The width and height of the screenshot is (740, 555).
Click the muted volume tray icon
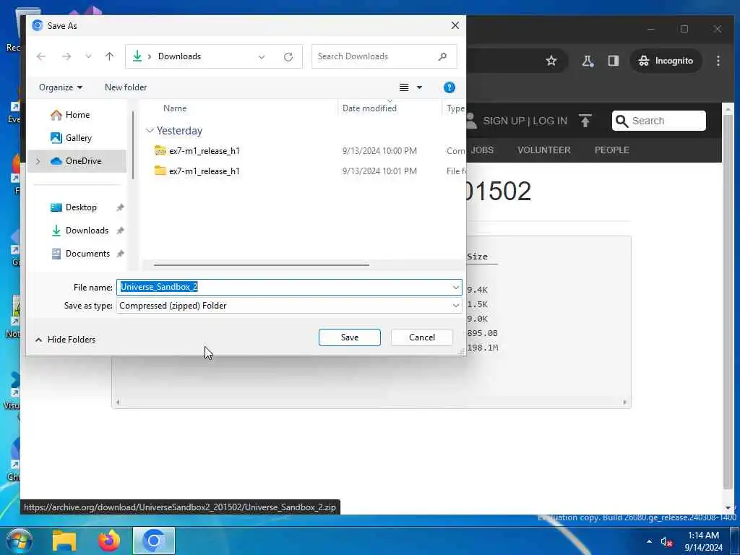(666, 542)
